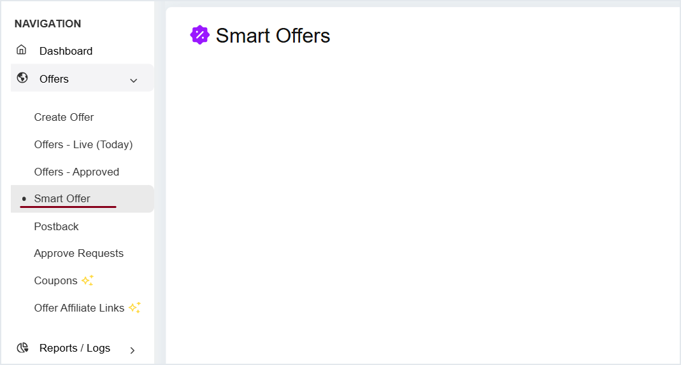Select the Offers navigation section
Viewport: 681px width, 365px height.
pyautogui.click(x=54, y=79)
